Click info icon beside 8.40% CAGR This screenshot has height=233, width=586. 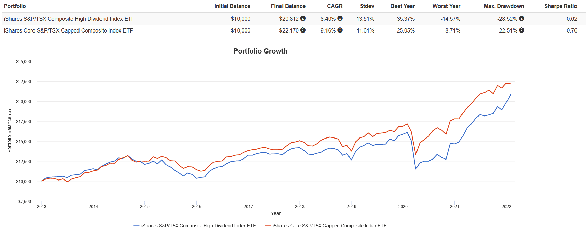tap(340, 18)
